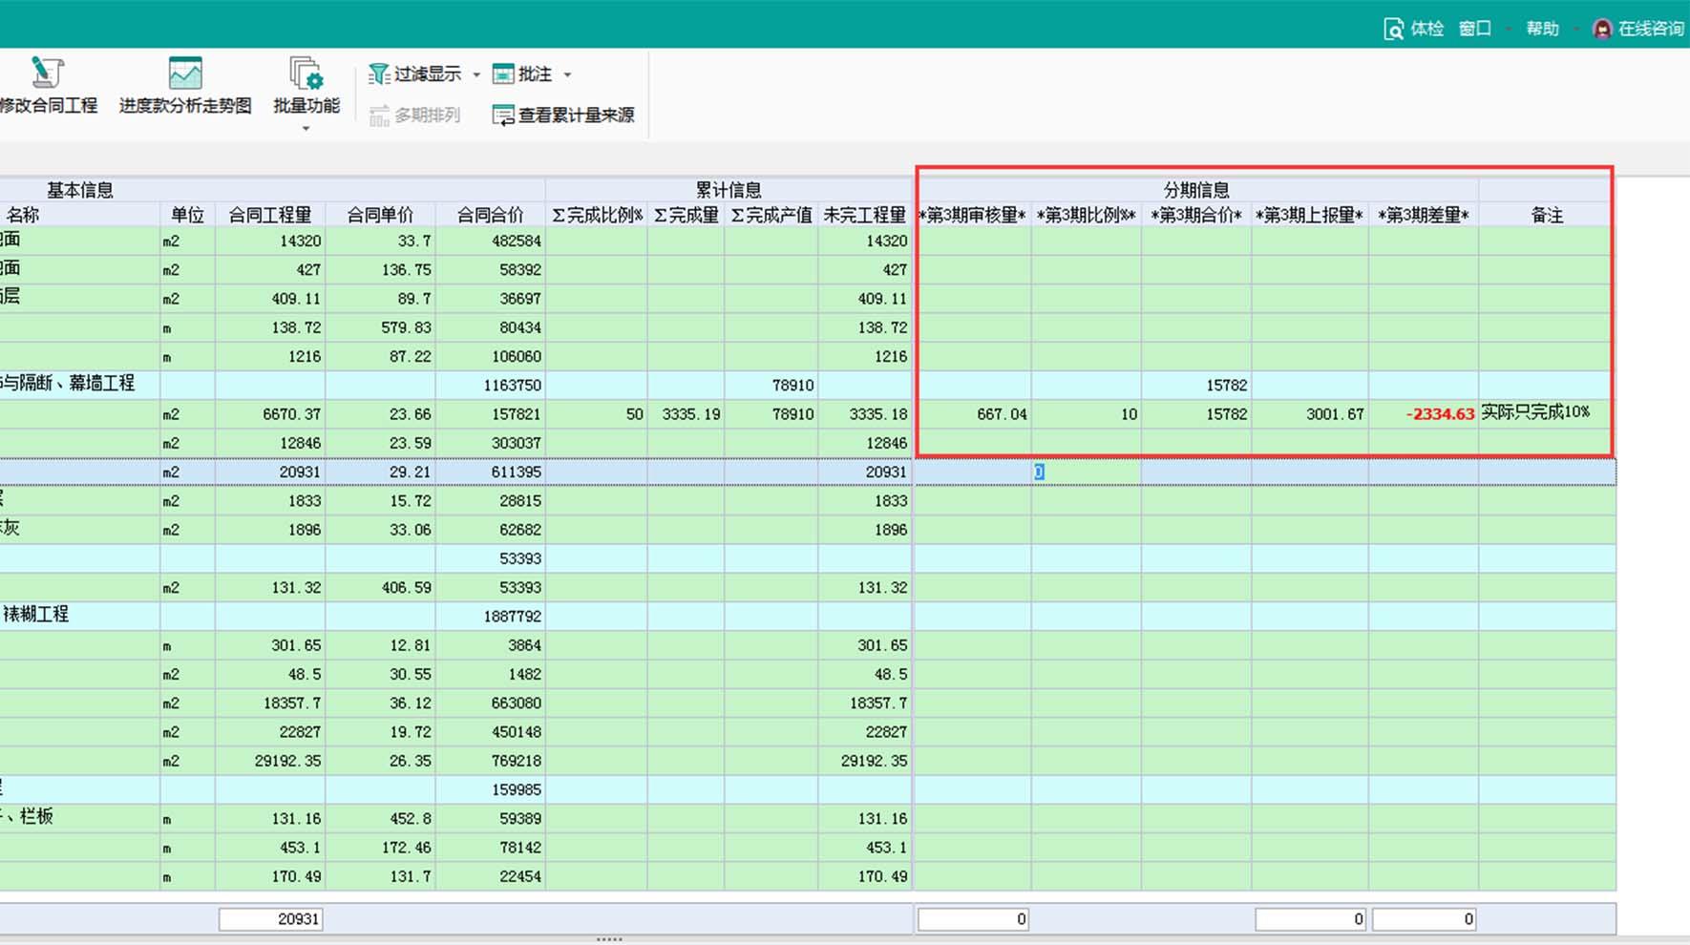The height and width of the screenshot is (945, 1690).
Task: Click the 1887792 subtotal cell
Action: click(491, 617)
